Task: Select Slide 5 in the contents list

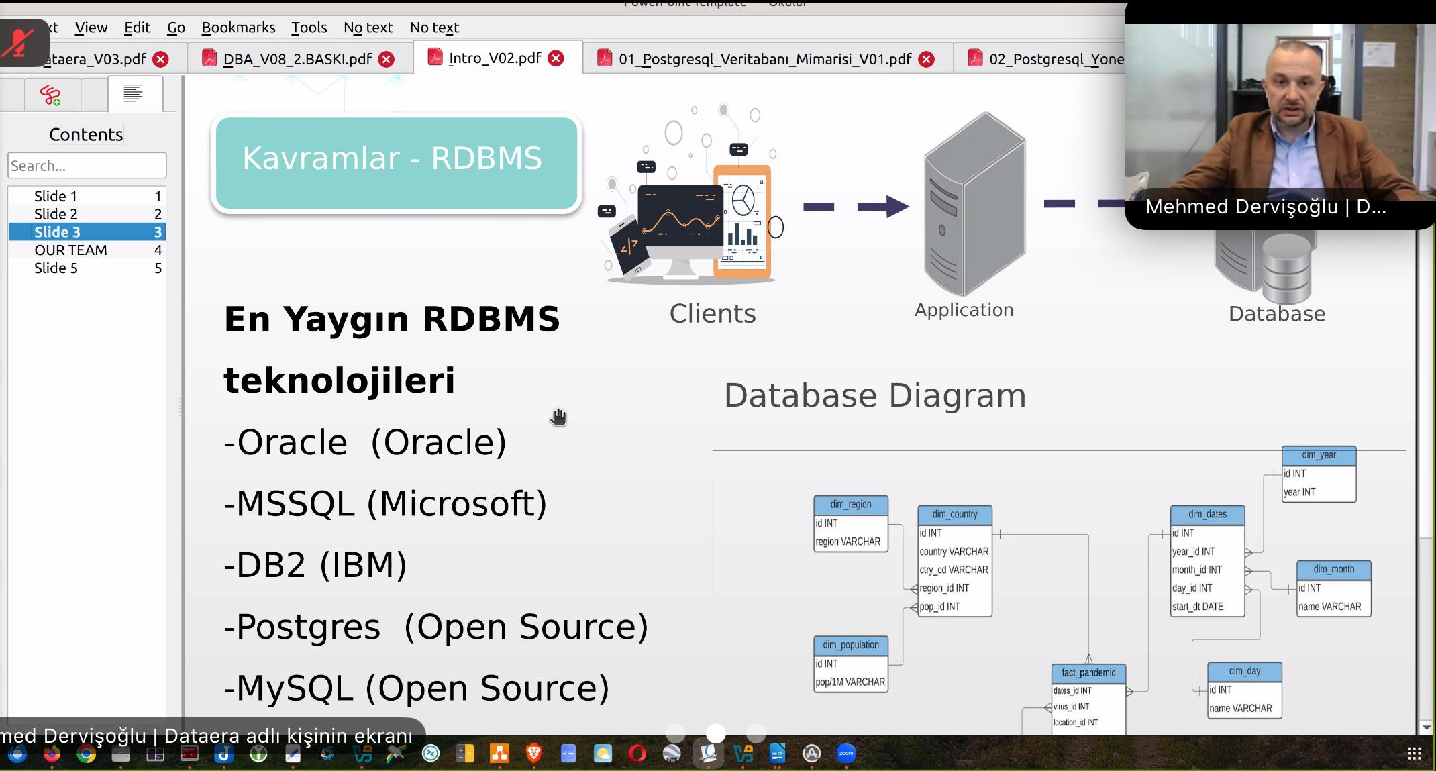Action: 87,268
